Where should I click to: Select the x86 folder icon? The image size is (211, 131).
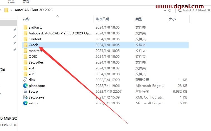[25, 74]
